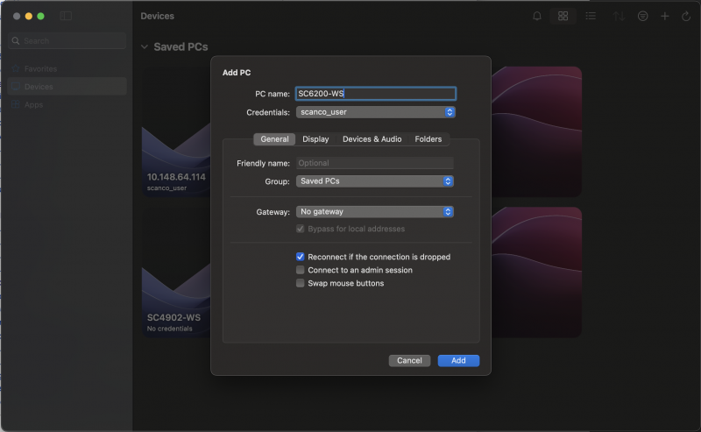Click the notifications bell icon
The height and width of the screenshot is (432, 701).
537,16
